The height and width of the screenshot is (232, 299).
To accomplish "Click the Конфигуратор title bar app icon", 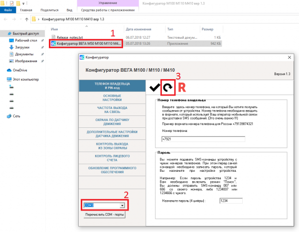I will 82,57.
